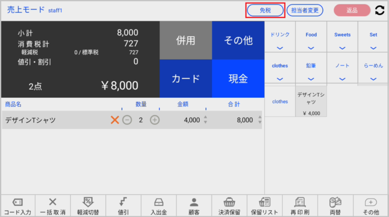Adjust the 8,000 total spinner arrows
Viewport: 389px width, 217px height.
tap(260, 120)
